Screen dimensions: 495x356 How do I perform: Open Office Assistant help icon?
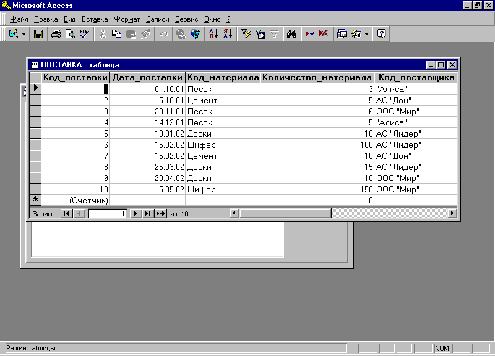tap(381, 34)
